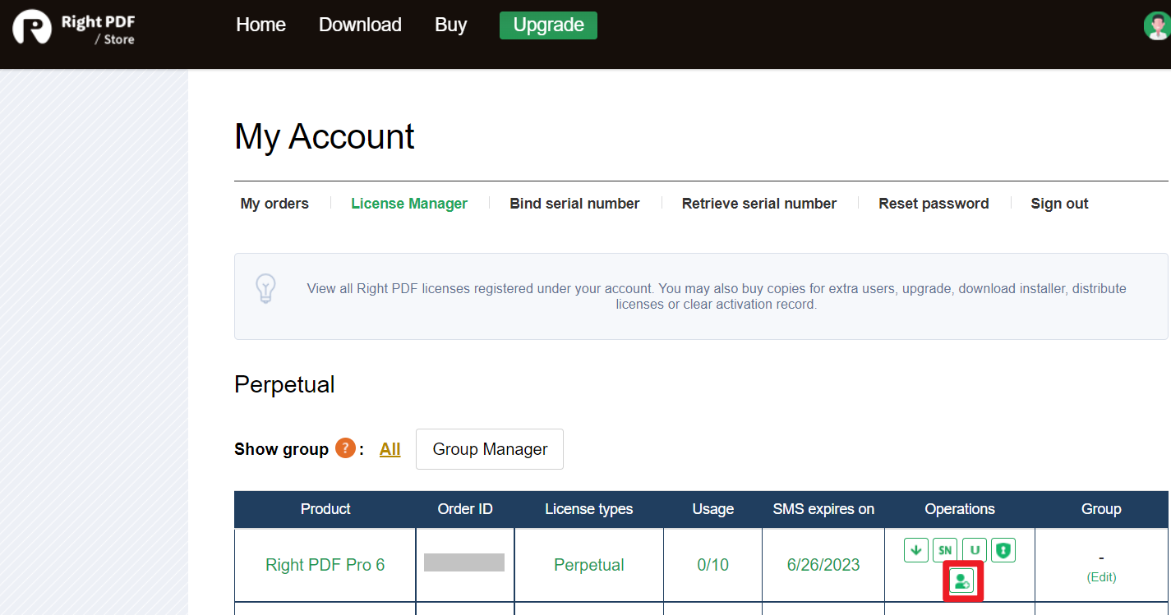This screenshot has width=1171, height=615.
Task: Open Reset password tab
Action: coord(934,204)
